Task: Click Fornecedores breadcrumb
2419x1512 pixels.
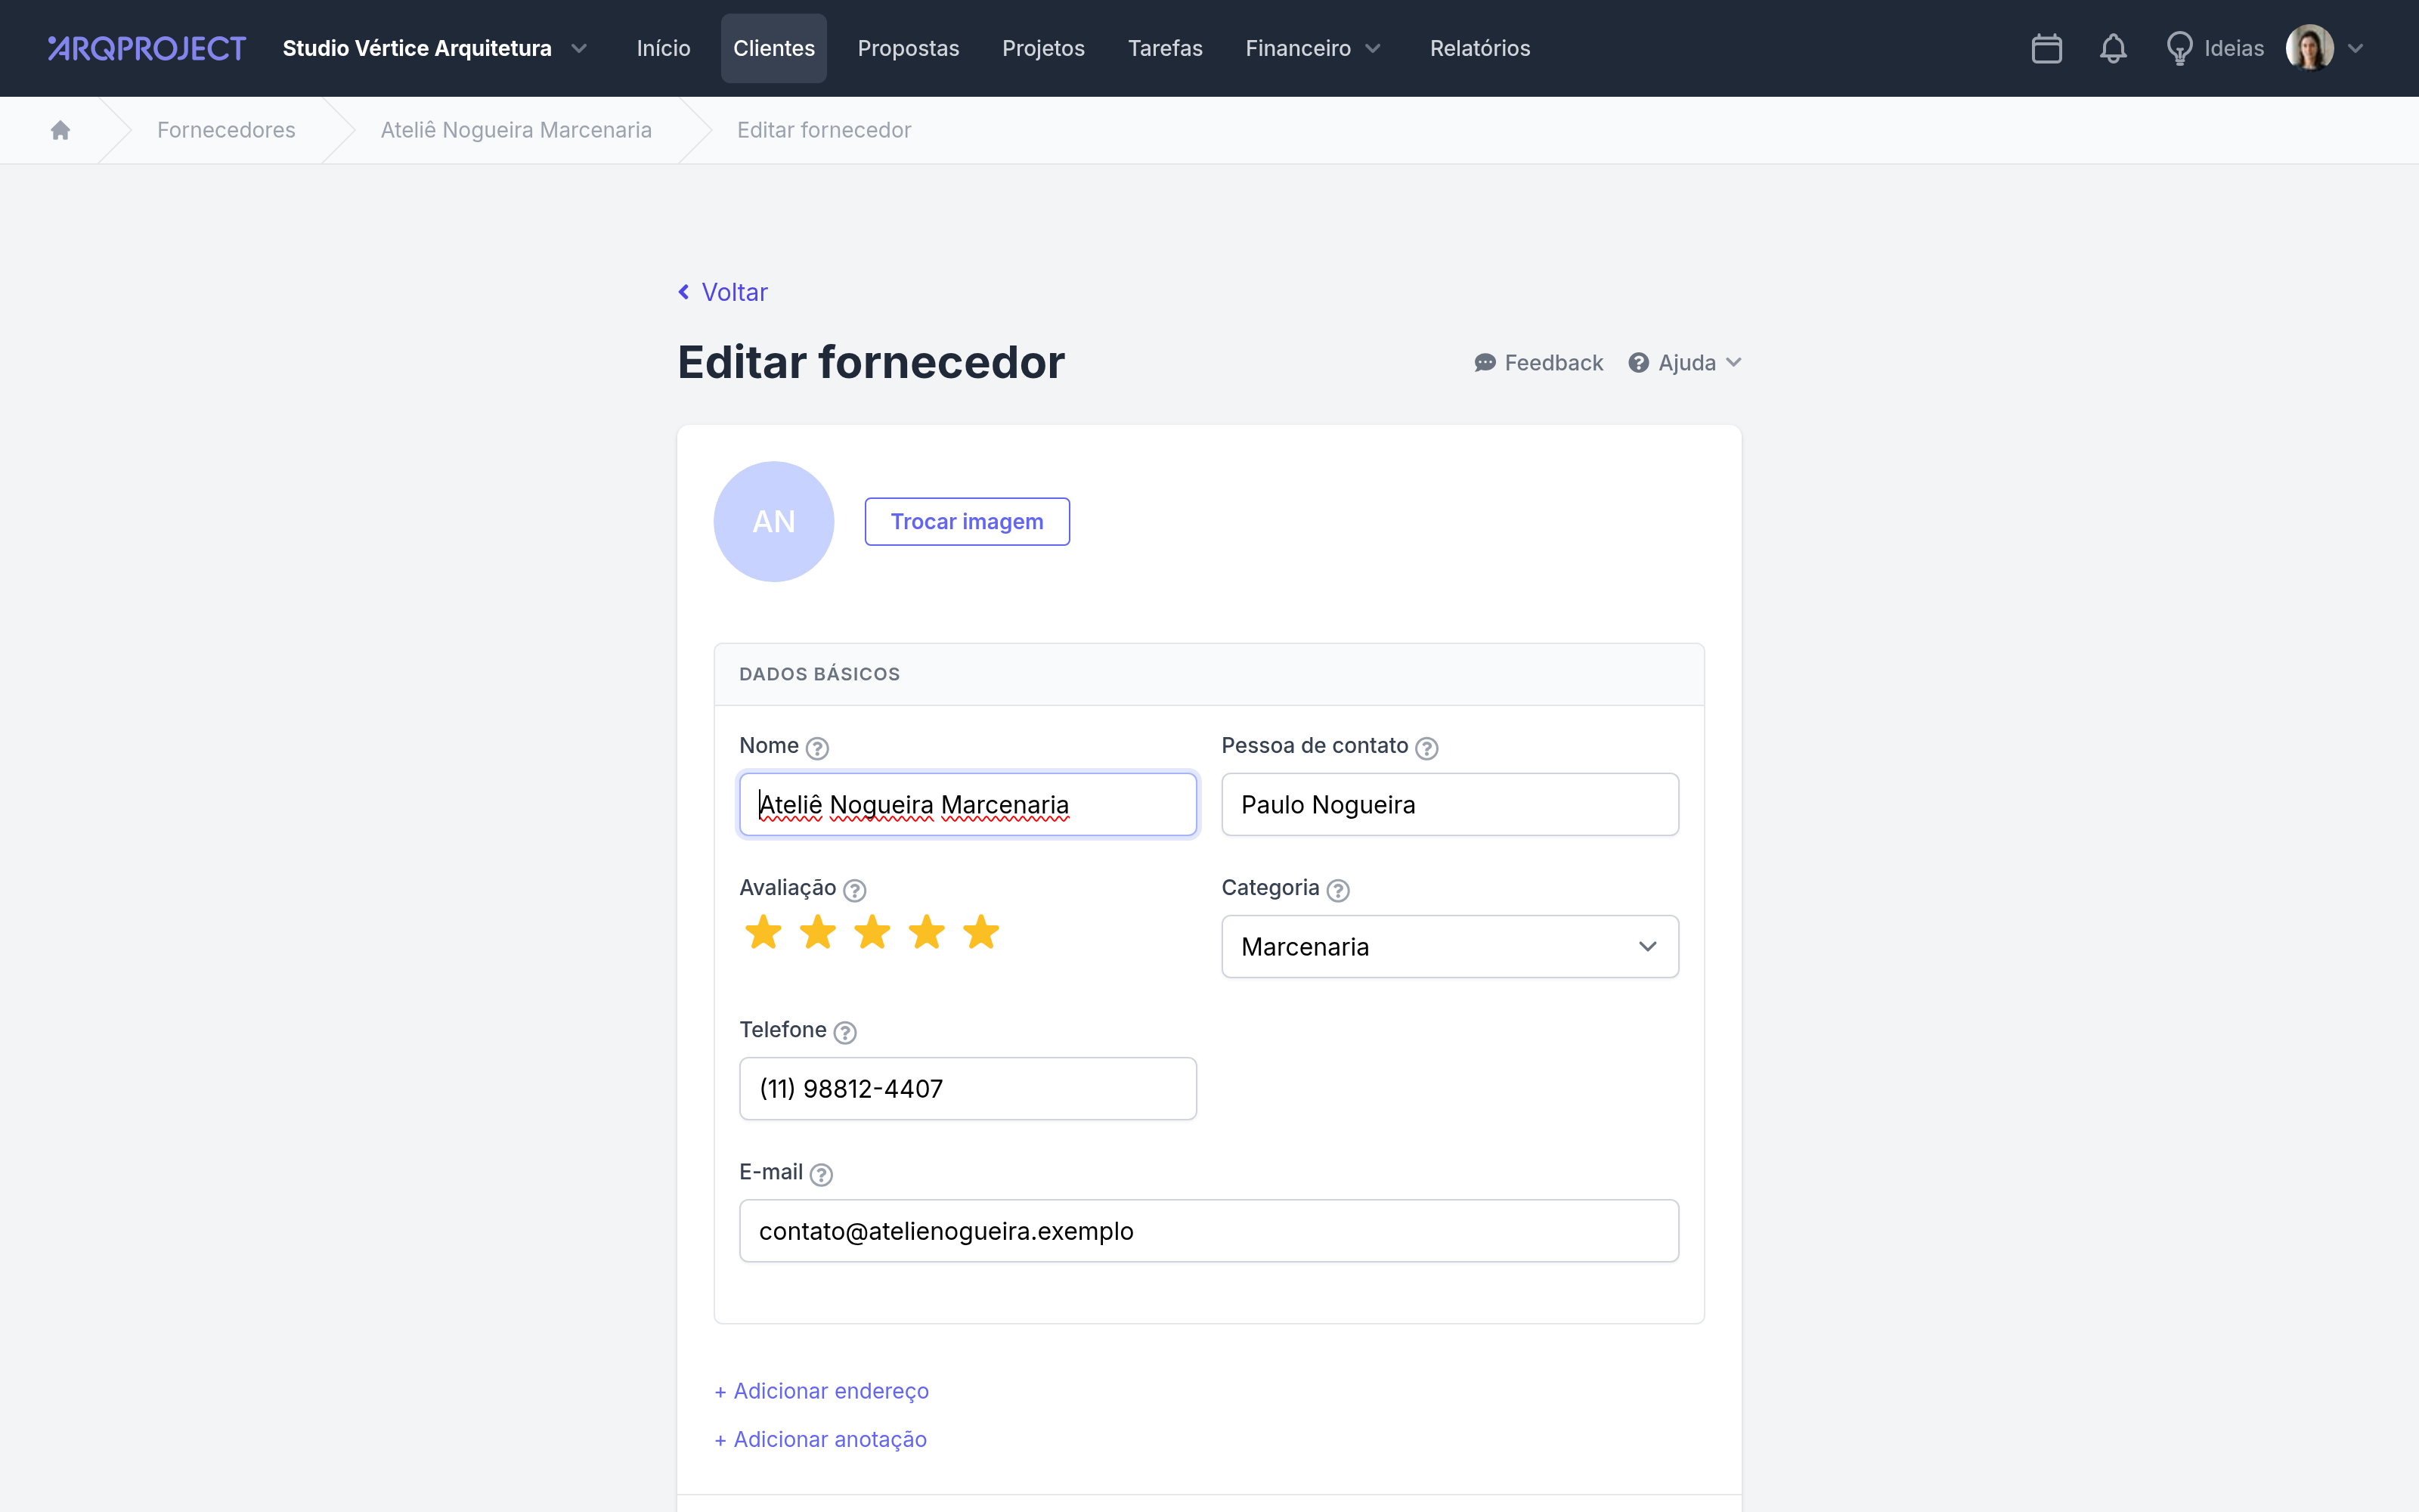Action: click(x=226, y=130)
